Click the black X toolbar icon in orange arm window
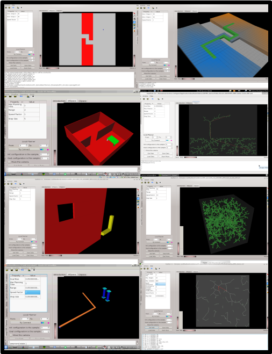 (34, 270)
